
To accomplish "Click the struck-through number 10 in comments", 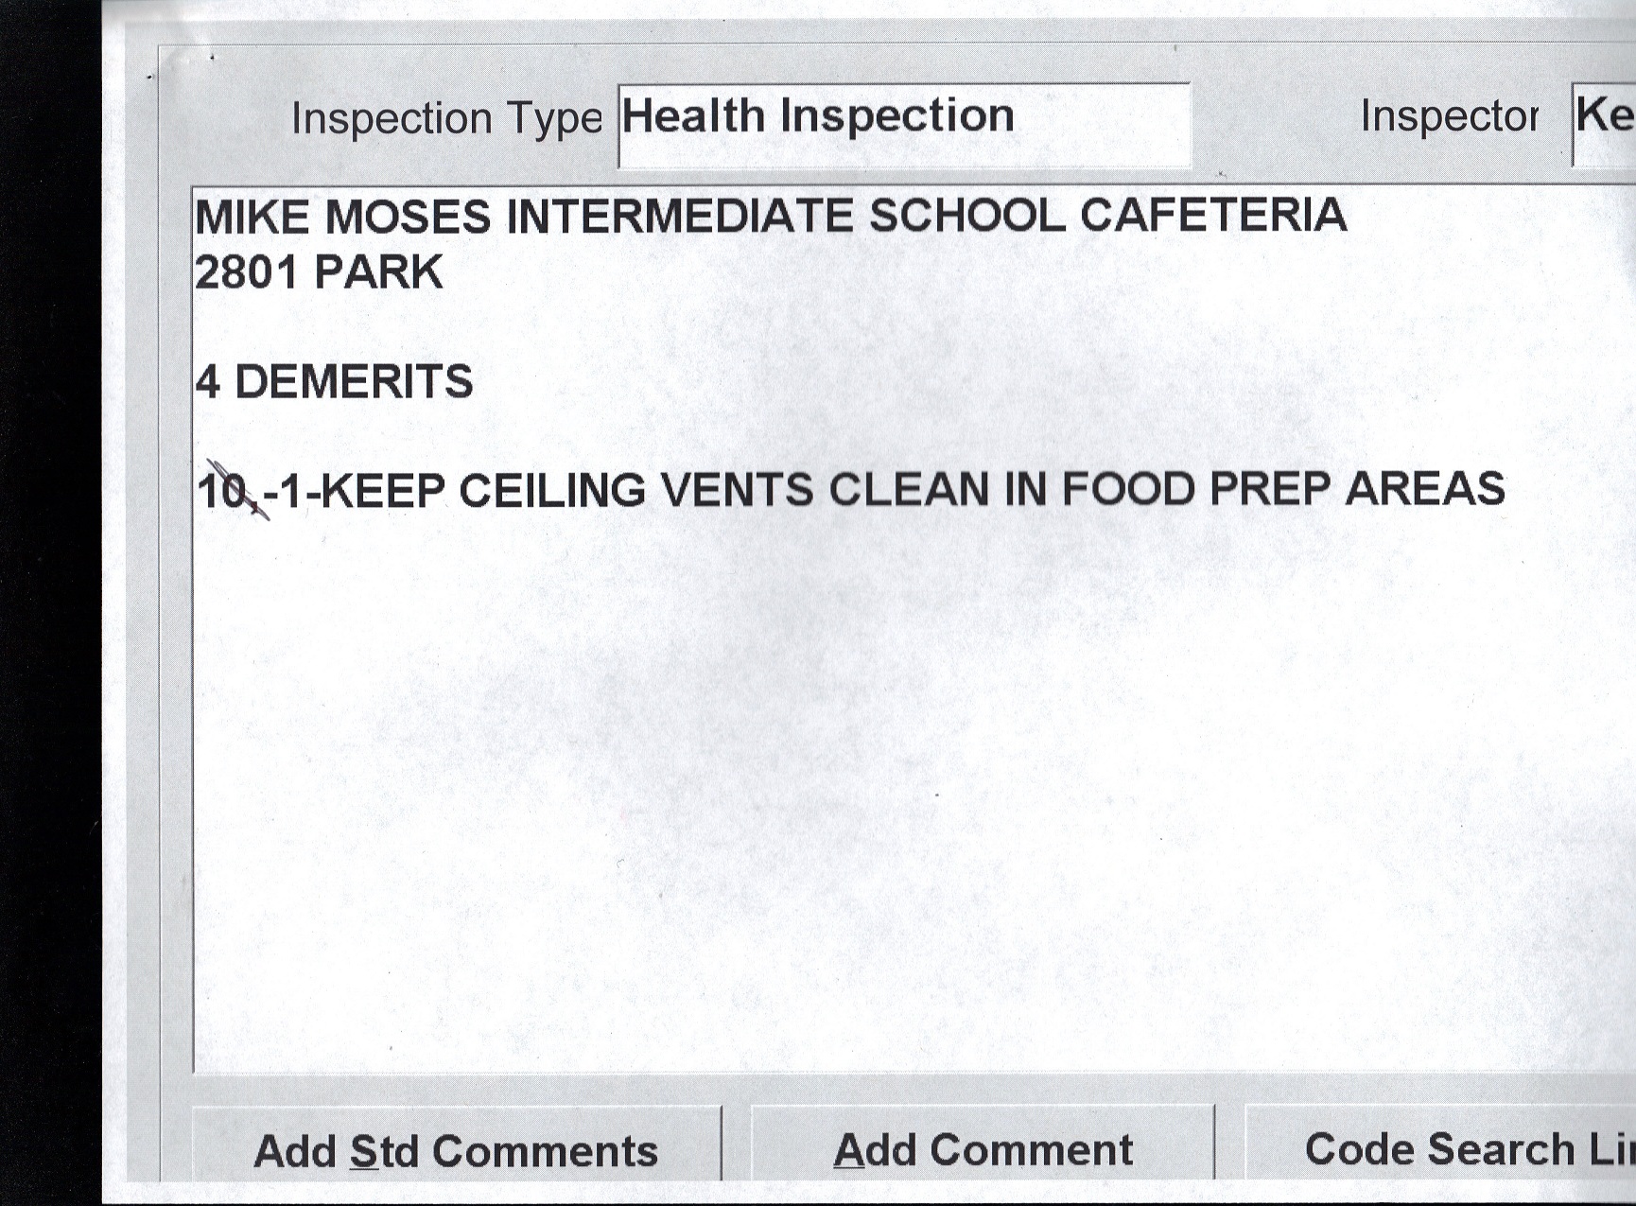I will (x=225, y=492).
